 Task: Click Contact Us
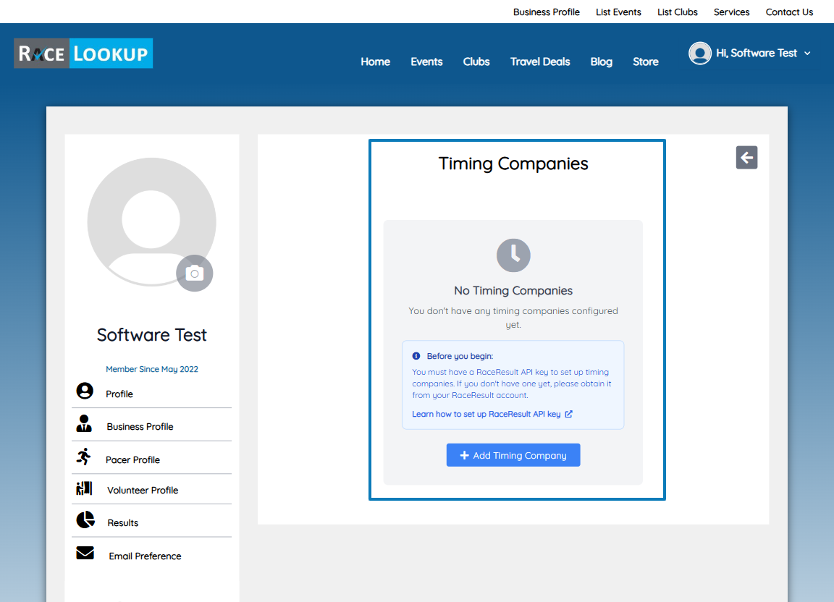tap(789, 12)
